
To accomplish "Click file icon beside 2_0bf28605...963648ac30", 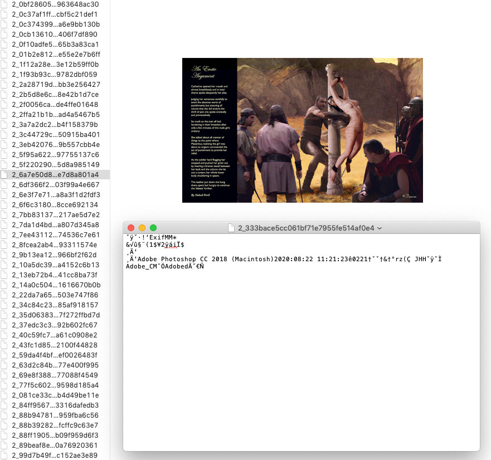I will click(5, 4).
